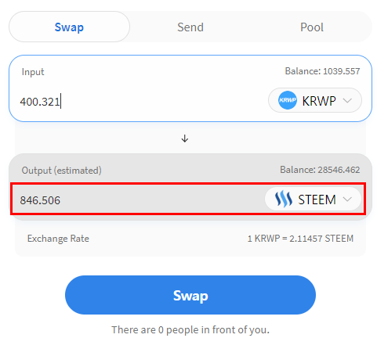Open the KRWP token selector label
Image resolution: width=377 pixels, height=356 pixels.
[319, 101]
